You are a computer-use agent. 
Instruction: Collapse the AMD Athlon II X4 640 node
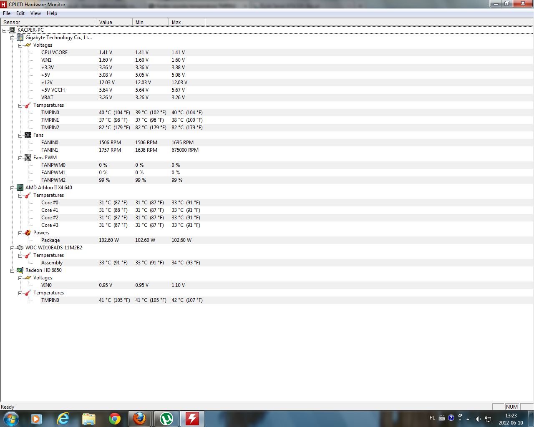point(13,188)
